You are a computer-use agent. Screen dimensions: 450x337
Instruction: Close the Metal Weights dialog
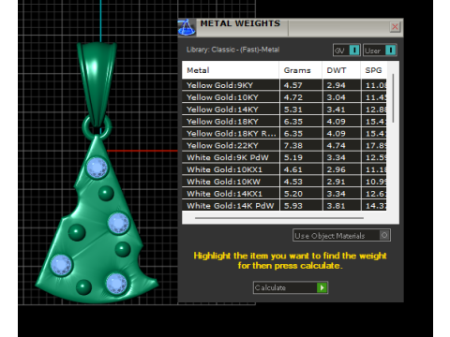[395, 27]
